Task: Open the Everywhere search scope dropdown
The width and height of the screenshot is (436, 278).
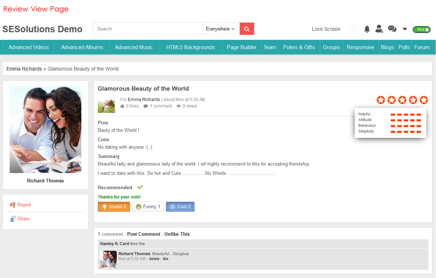Action: [220, 29]
